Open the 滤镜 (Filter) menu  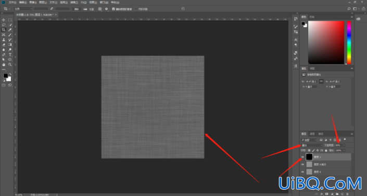74,2
